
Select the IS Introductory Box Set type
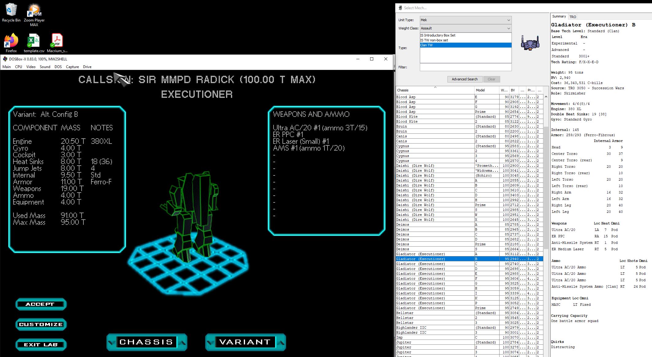tap(438, 35)
